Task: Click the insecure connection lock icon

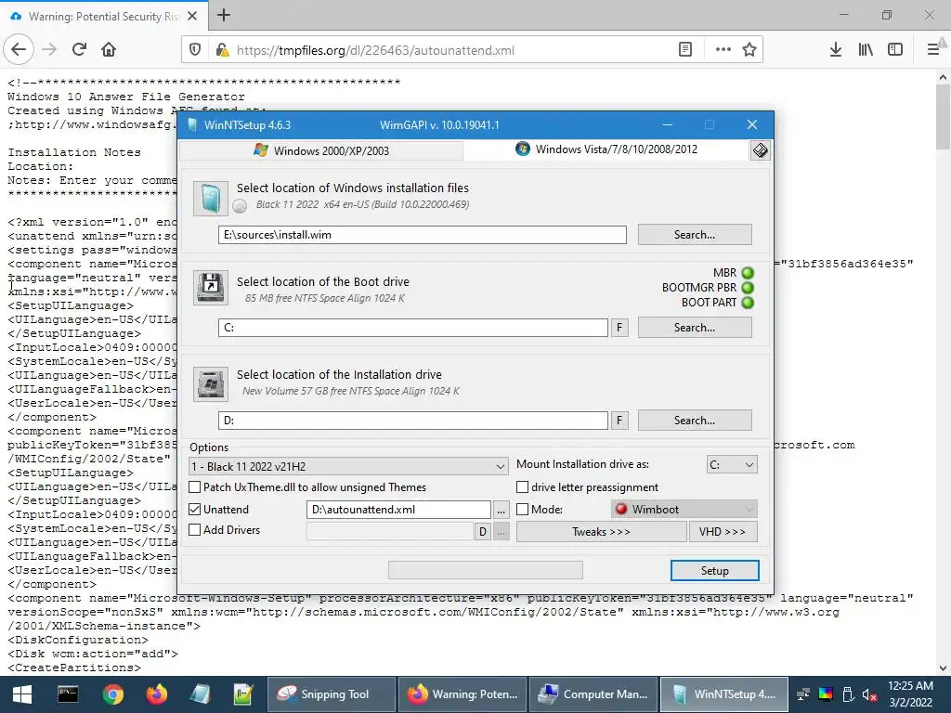Action: tap(222, 50)
